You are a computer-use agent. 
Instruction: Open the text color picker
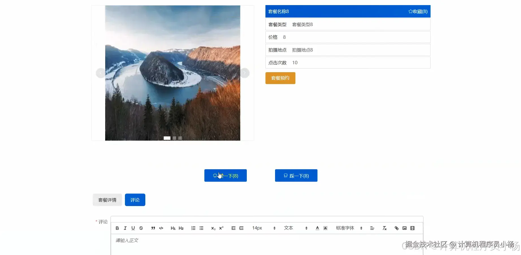pyautogui.click(x=317, y=228)
